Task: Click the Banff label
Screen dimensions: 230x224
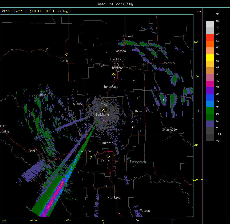Action: click(33, 151)
